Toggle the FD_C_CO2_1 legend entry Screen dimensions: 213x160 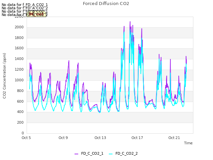tap(89, 153)
